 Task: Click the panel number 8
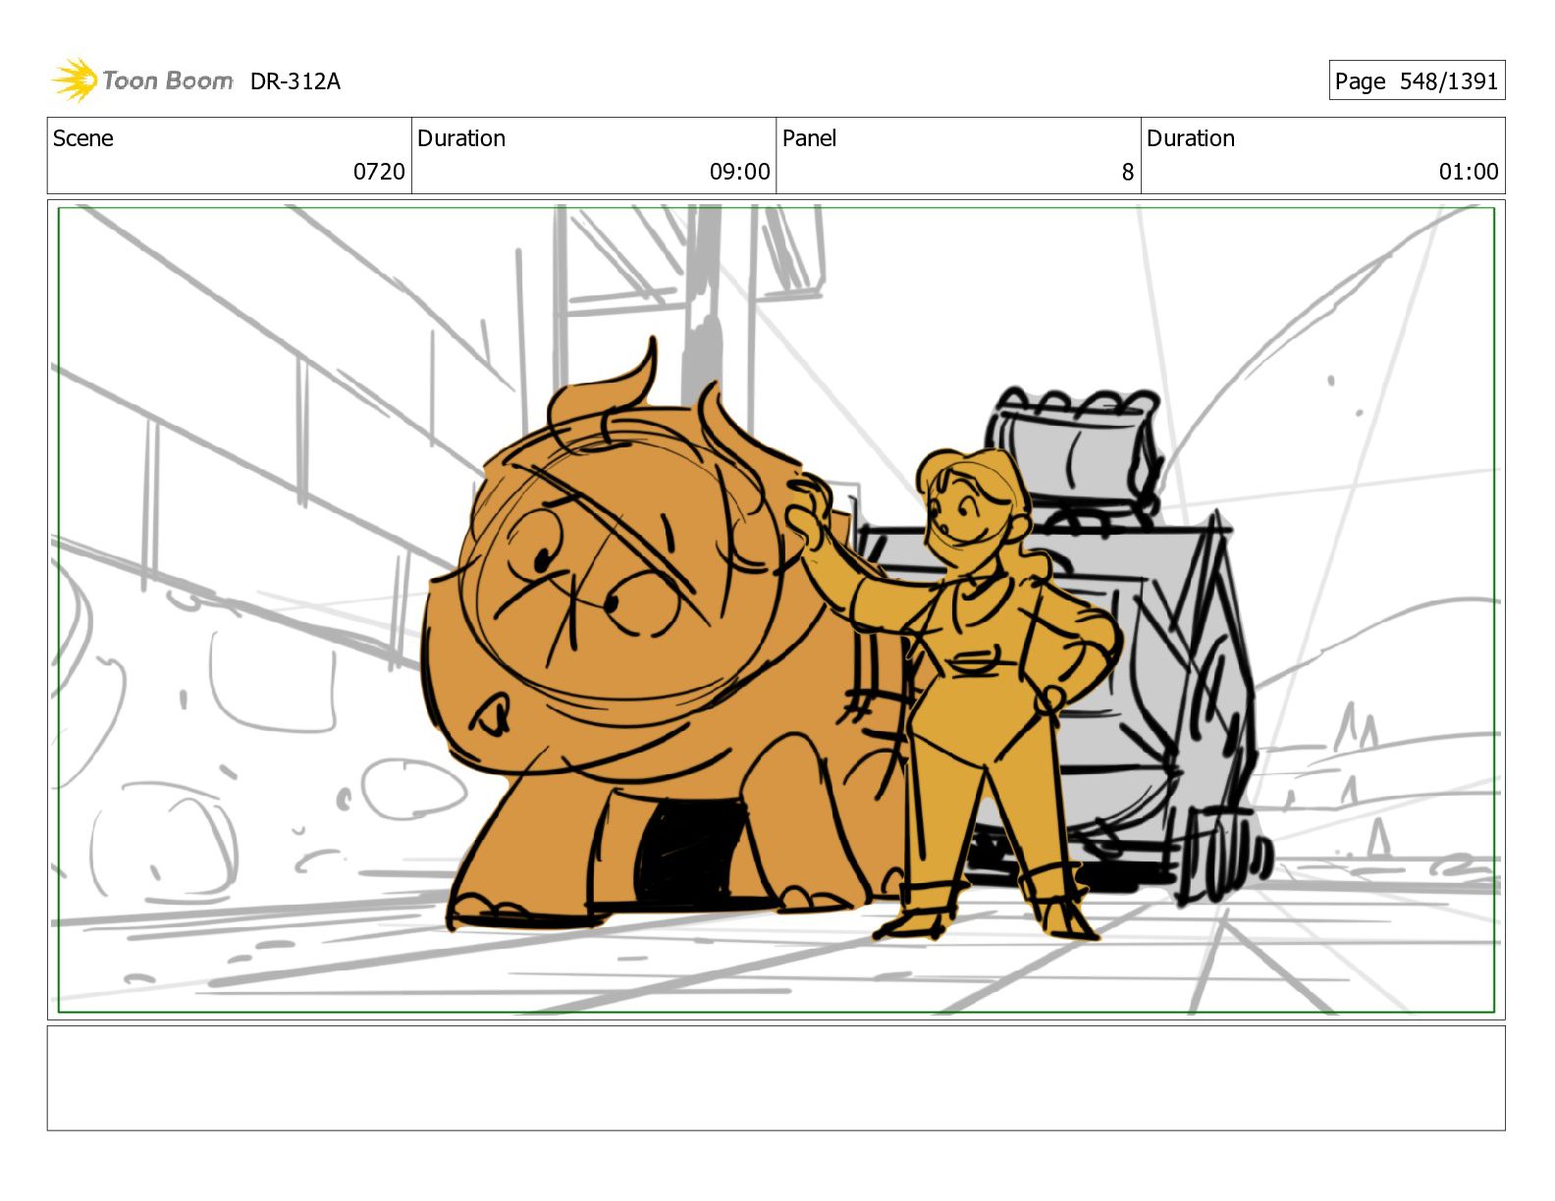click(x=1128, y=172)
